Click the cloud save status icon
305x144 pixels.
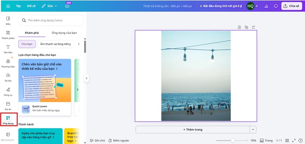[67, 6]
